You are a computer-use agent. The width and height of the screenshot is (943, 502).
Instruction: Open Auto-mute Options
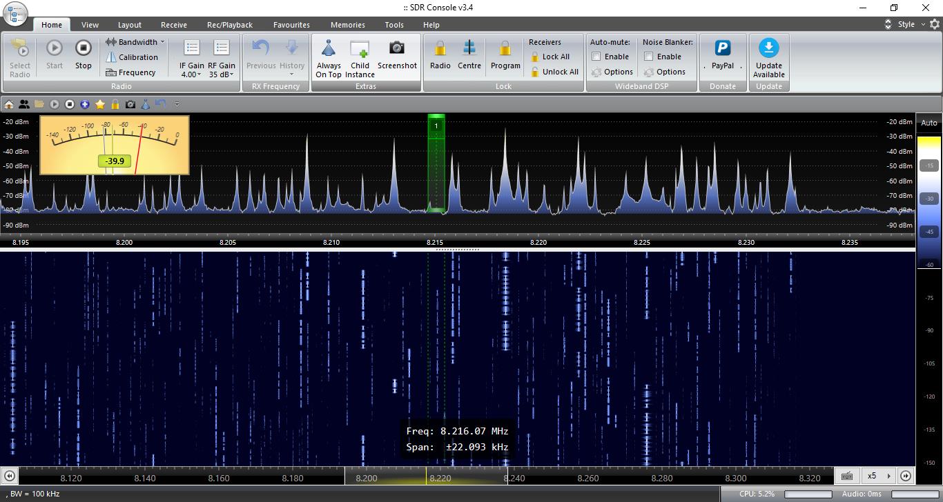[x=612, y=72]
